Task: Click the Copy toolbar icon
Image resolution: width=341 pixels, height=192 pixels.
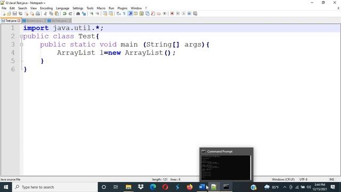Action: (x=51, y=13)
